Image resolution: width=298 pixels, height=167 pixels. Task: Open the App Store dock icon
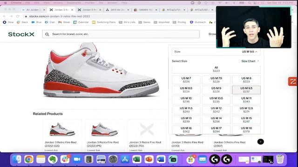pyautogui.click(x=125, y=160)
